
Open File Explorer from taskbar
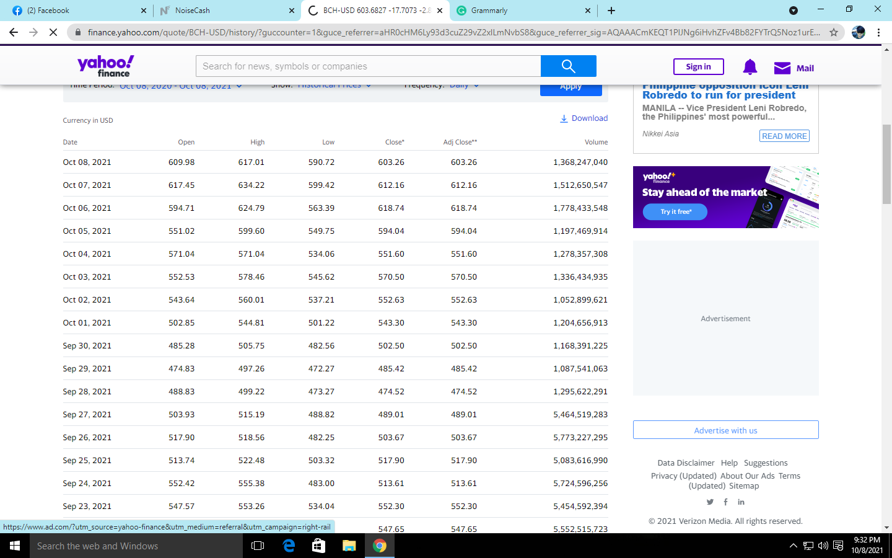tap(349, 546)
